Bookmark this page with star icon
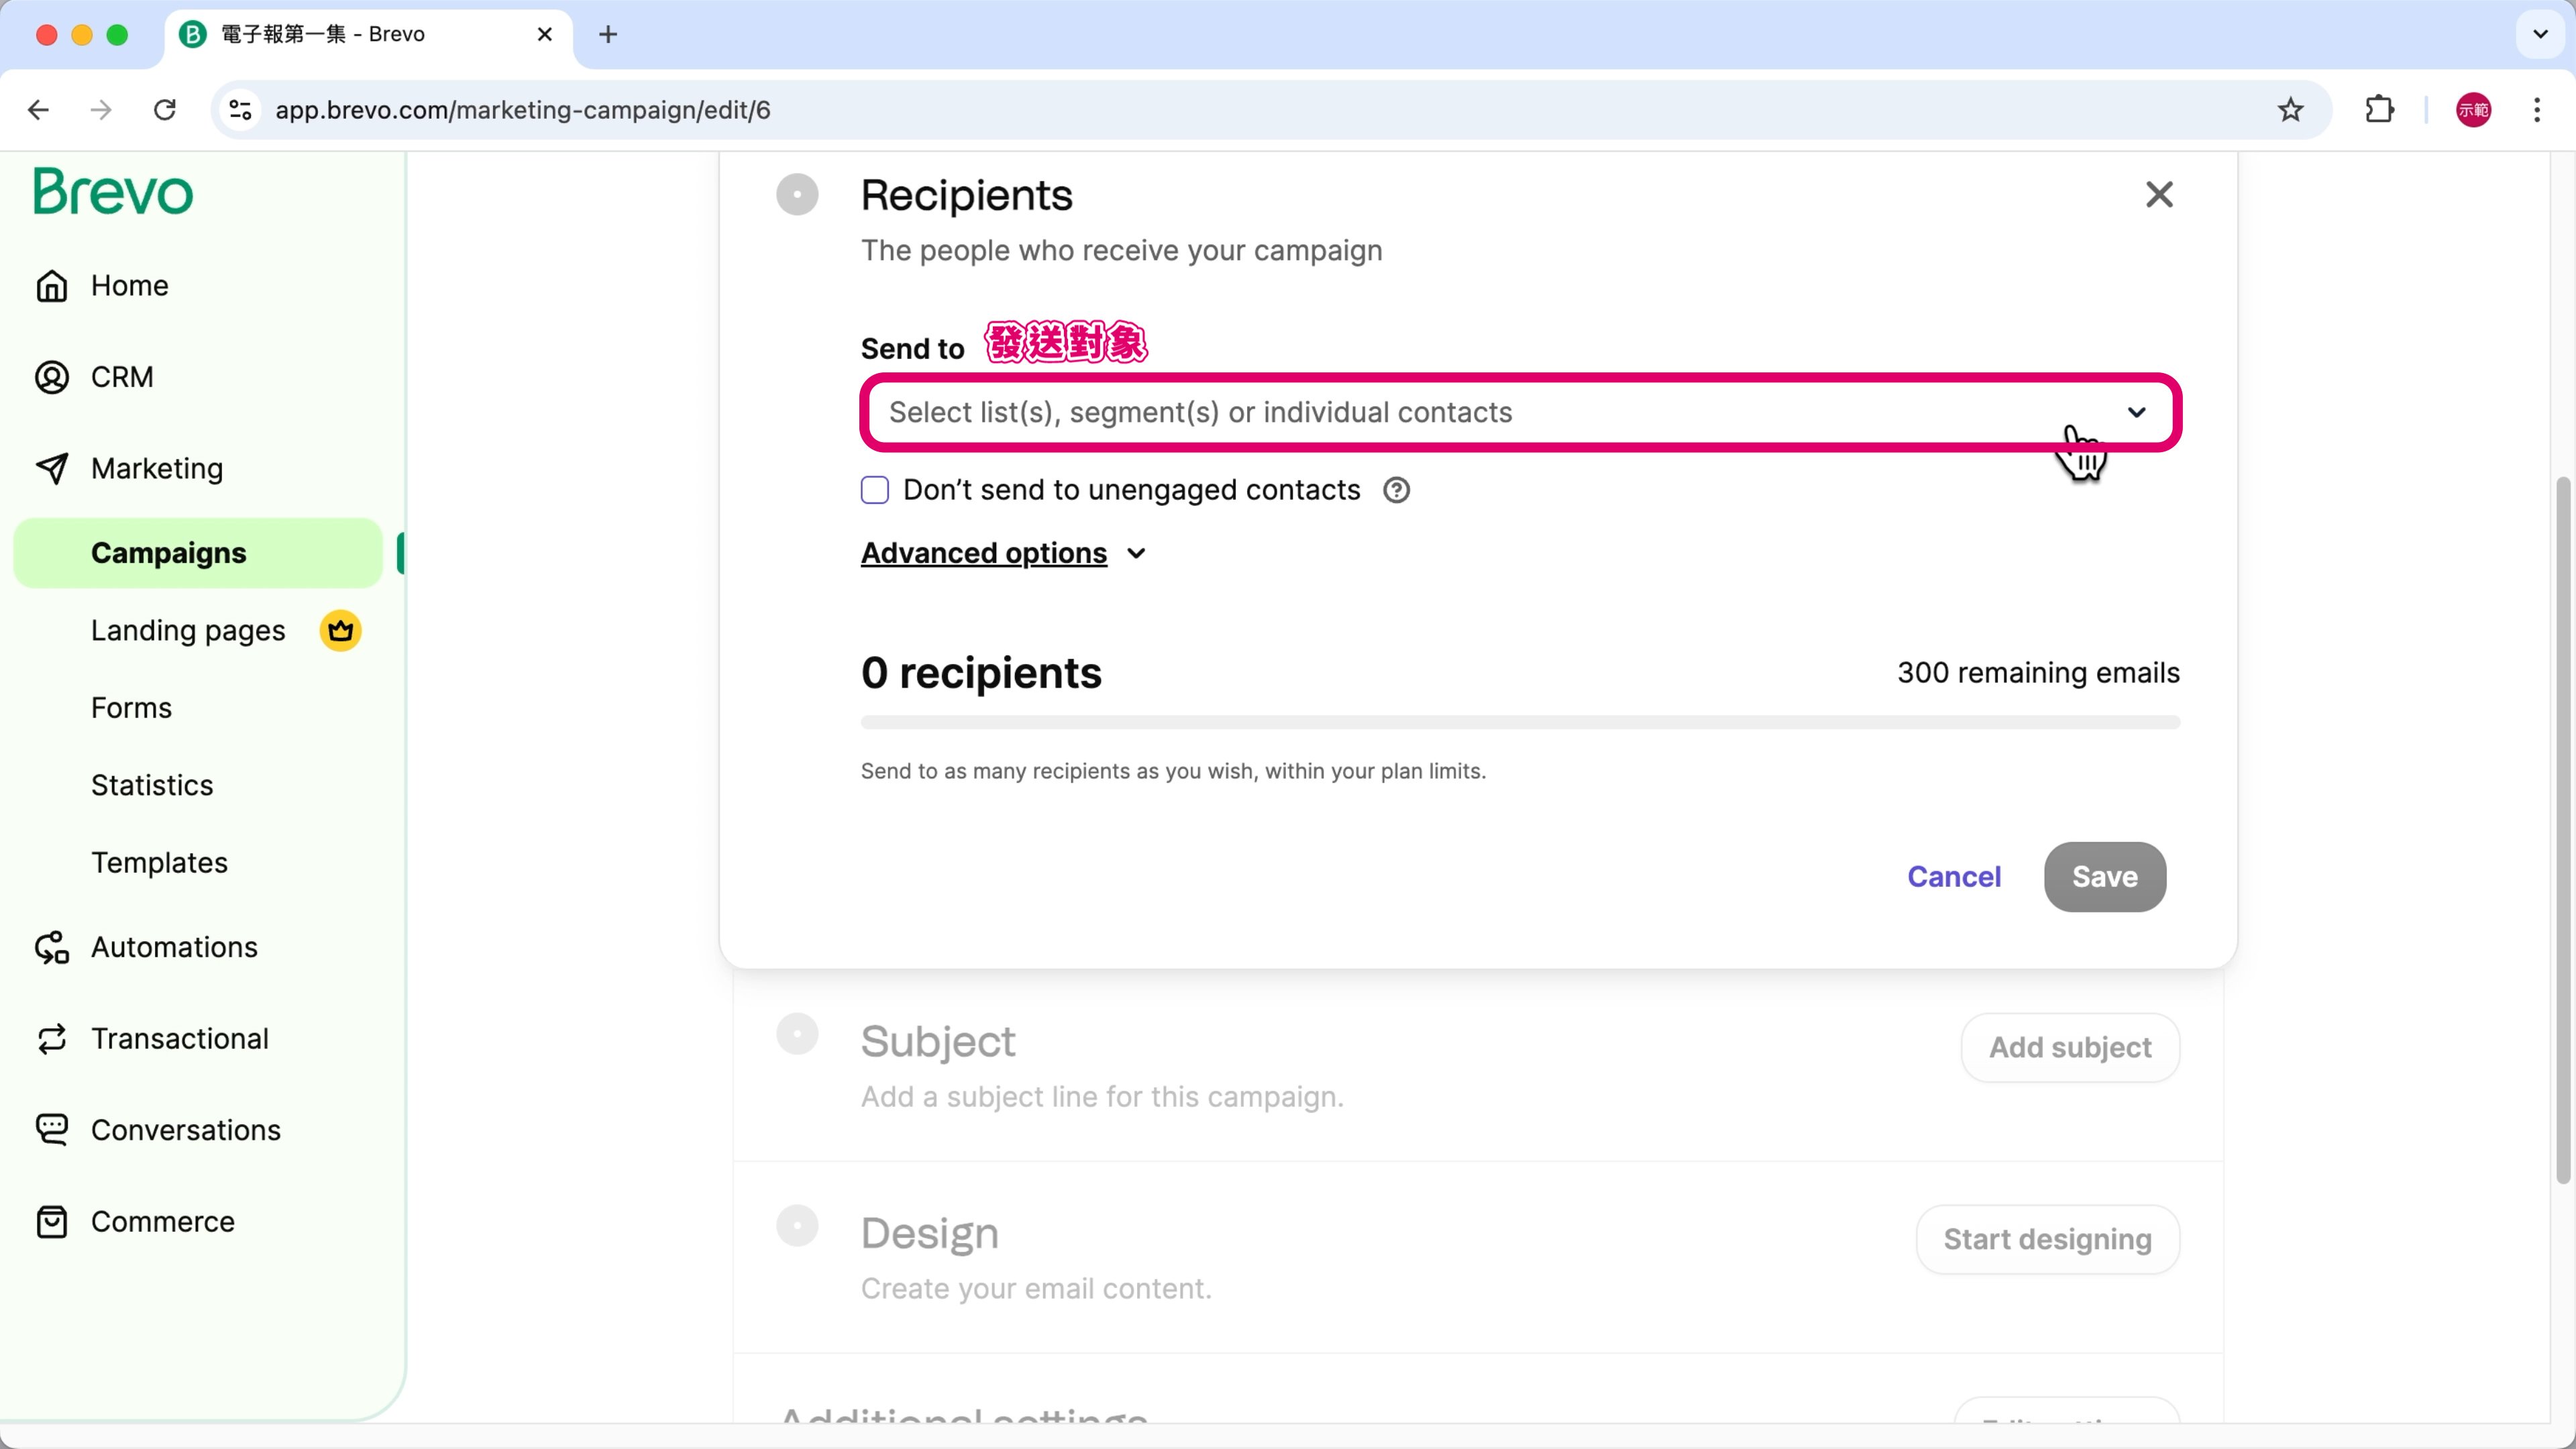This screenshot has height=1449, width=2576. coord(2290,110)
